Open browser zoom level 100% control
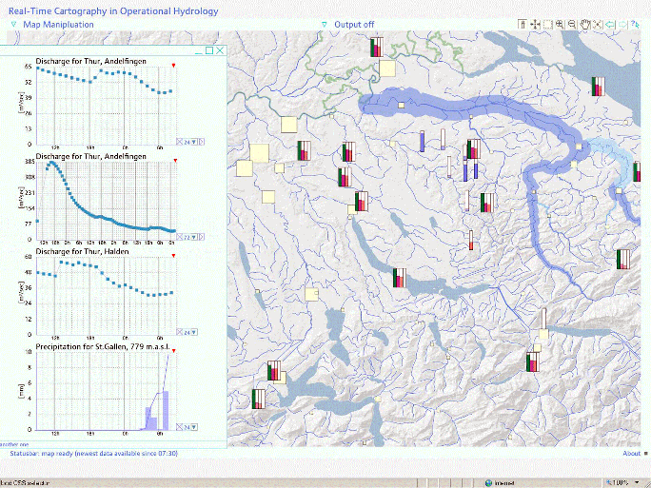The image size is (651, 488). pos(619,481)
